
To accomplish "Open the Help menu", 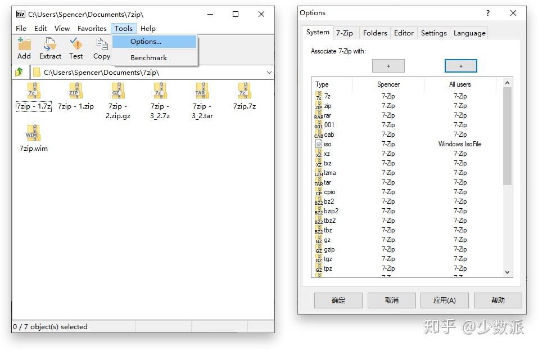I will 148,29.
